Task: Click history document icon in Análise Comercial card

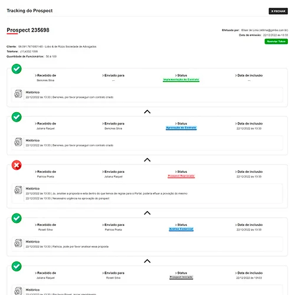Action: [x=18, y=243]
